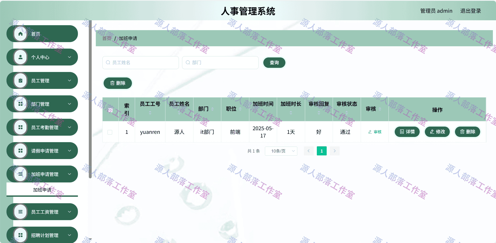The image size is (496, 243).
Task: Sort the 部门 column using its arrows
Action: [212, 109]
